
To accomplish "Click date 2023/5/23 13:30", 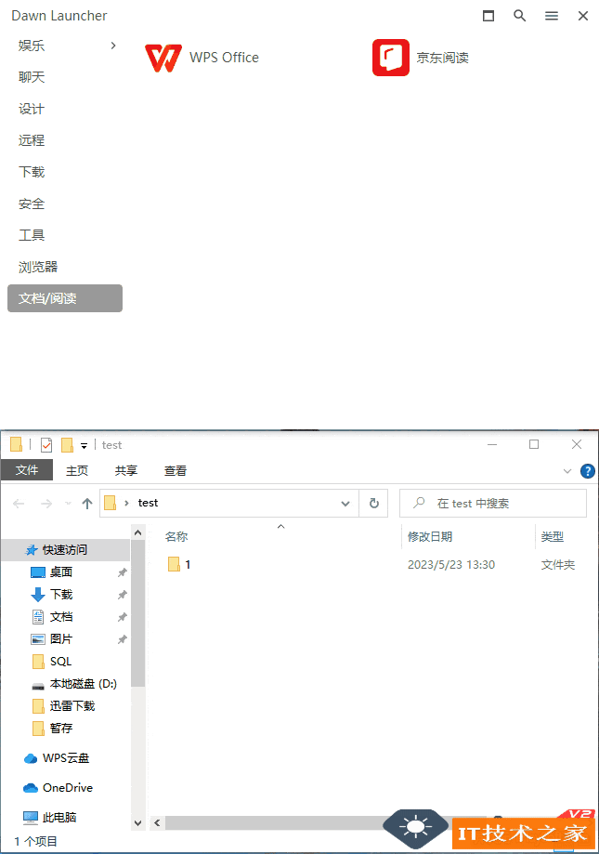I will (451, 565).
